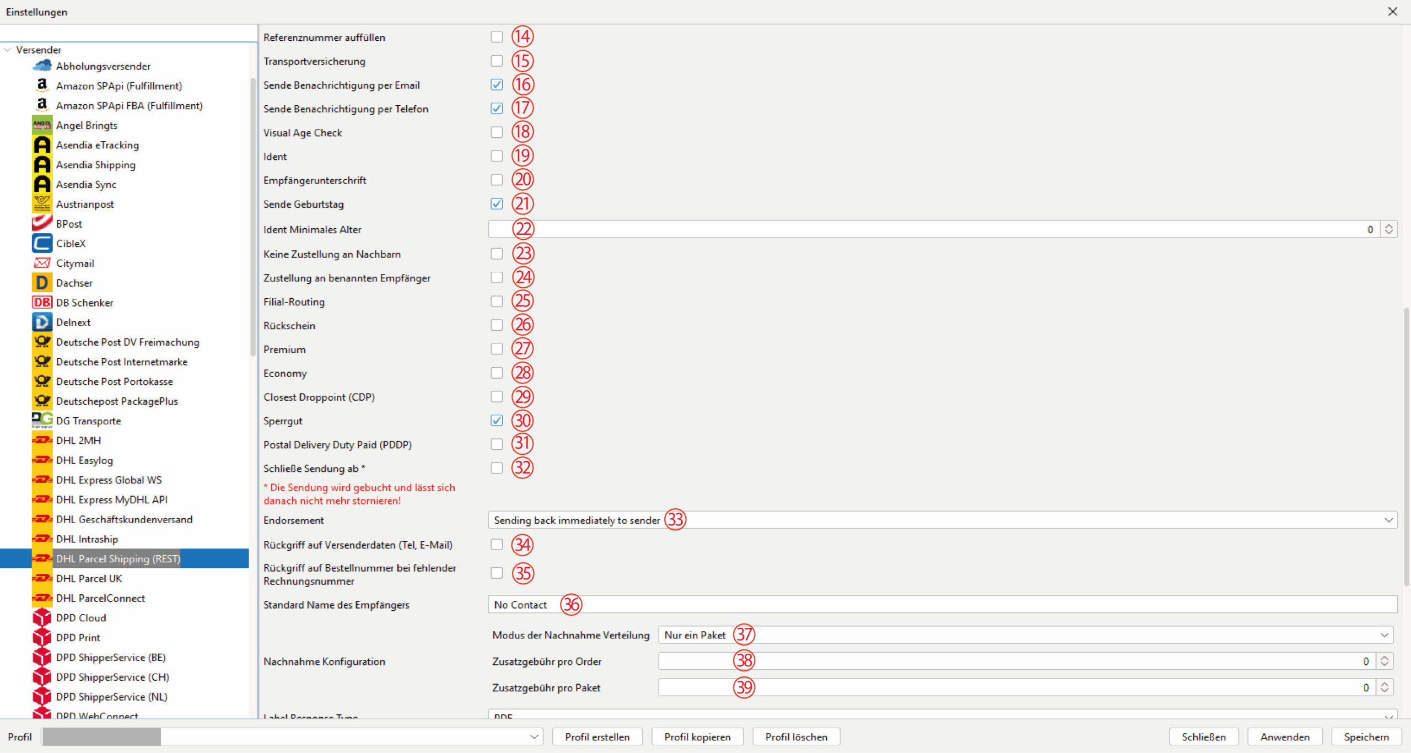
Task: Collapse the Versender tree node
Action: click(8, 50)
